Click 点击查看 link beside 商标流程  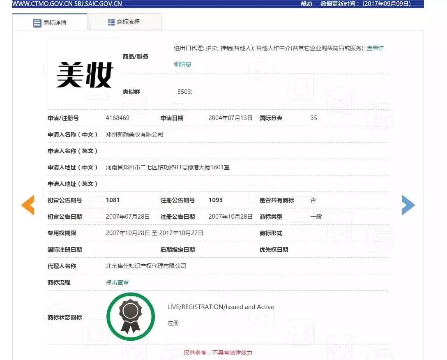(x=118, y=282)
